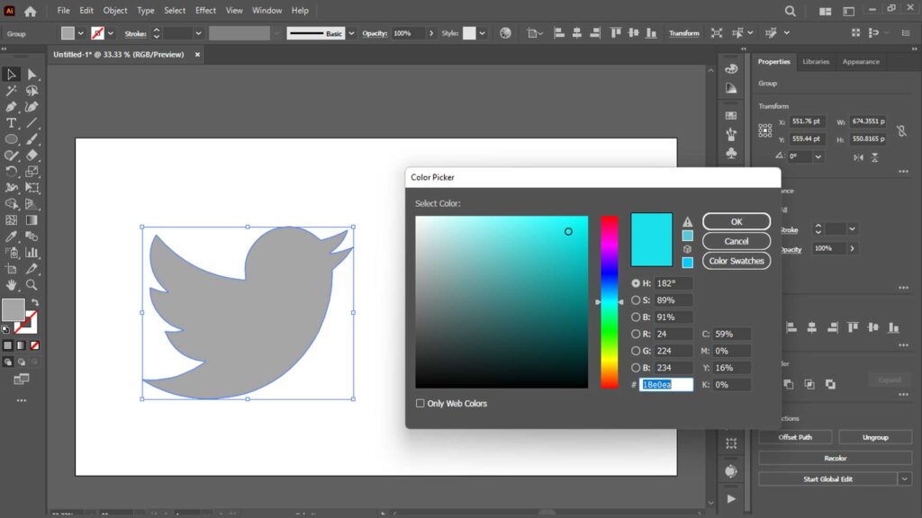Open the Basic brush definition dropdown
922x518 pixels.
click(352, 33)
